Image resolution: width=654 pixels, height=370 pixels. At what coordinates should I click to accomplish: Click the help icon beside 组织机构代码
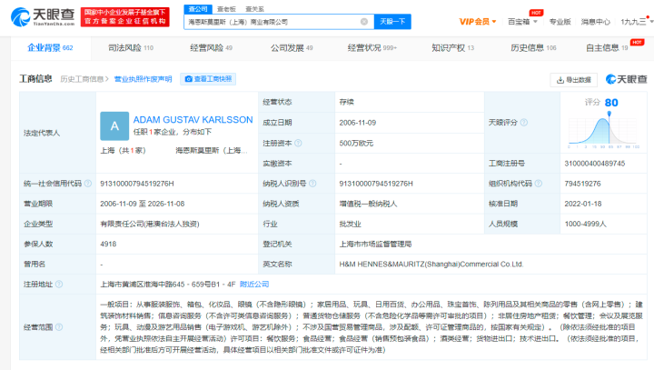pyautogui.click(x=538, y=184)
